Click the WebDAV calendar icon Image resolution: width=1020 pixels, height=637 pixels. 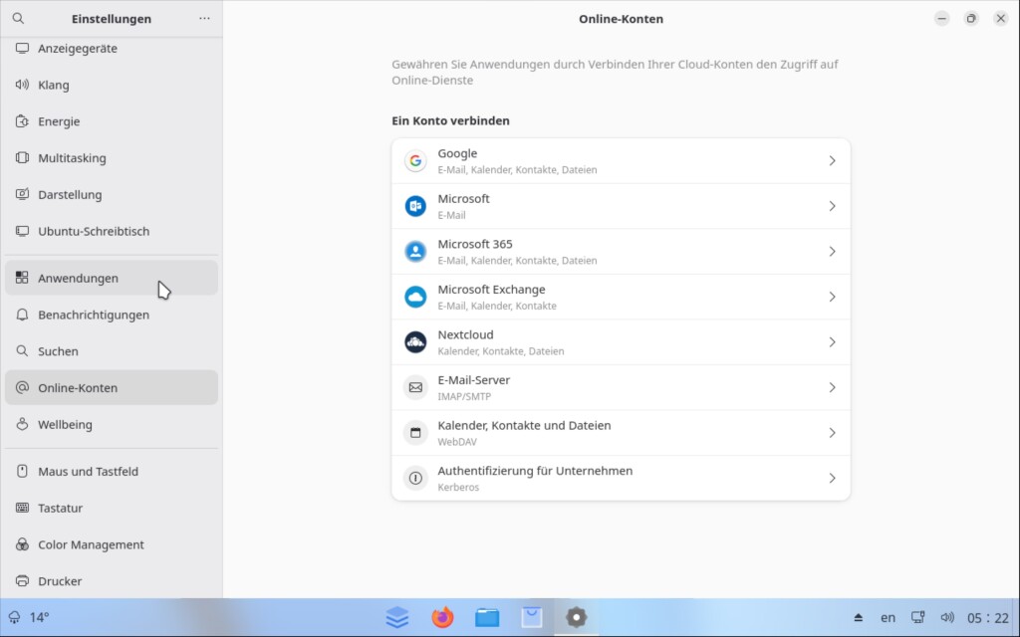point(415,433)
